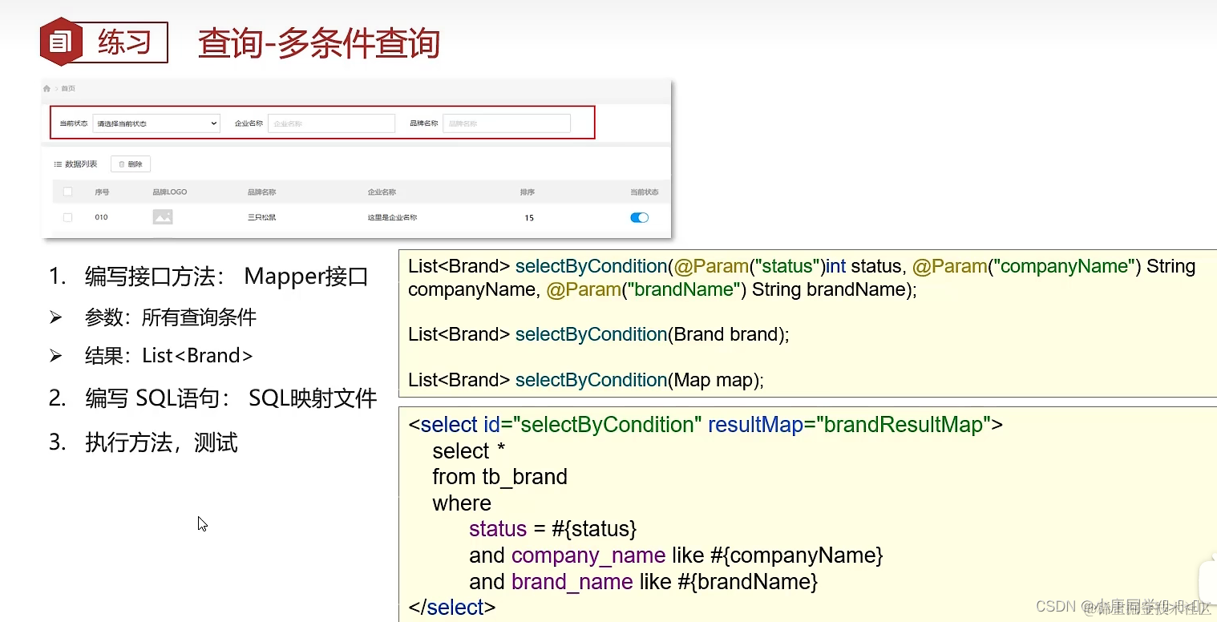Click the brand logo placeholder for 三只松鼠
Image resolution: width=1217 pixels, height=622 pixels.
point(163,217)
